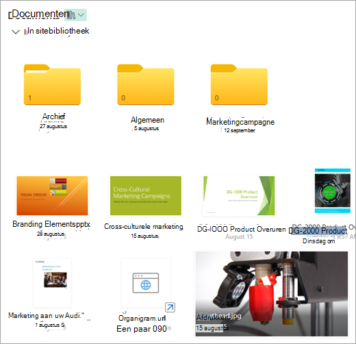Click the Dinsdag om date text
The image size is (356, 344).
tap(318, 241)
